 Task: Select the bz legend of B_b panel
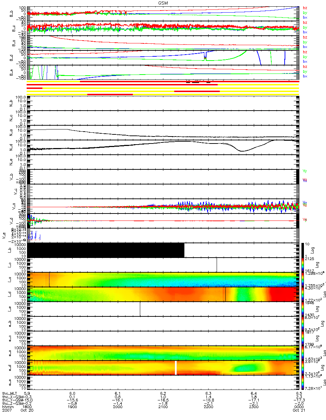pos(305,8)
